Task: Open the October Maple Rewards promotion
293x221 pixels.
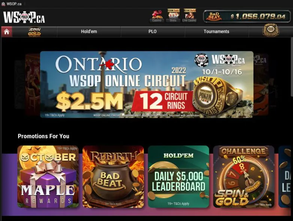Action: click(48, 177)
